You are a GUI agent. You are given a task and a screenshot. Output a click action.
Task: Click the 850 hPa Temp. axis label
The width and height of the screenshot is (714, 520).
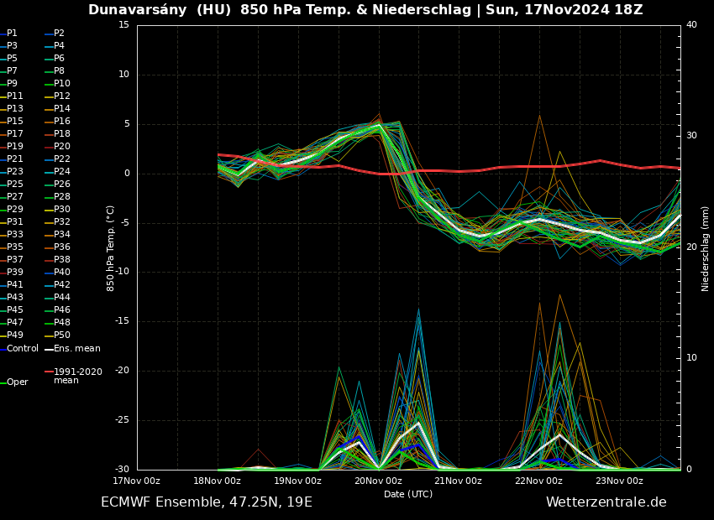pyautogui.click(x=111, y=248)
